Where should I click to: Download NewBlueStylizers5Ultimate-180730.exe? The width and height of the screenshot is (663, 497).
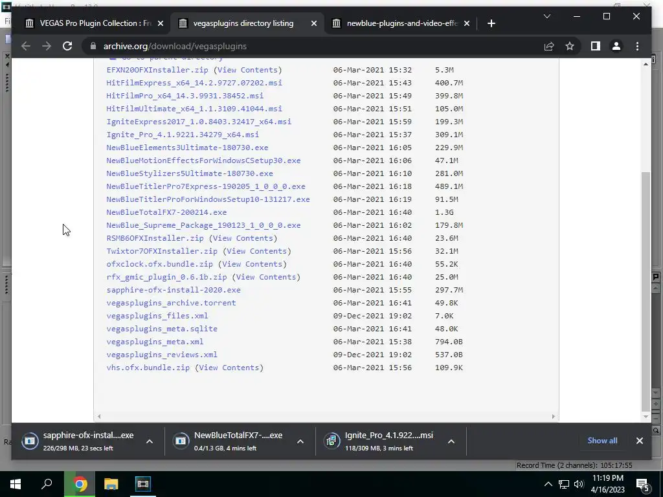pyautogui.click(x=190, y=173)
